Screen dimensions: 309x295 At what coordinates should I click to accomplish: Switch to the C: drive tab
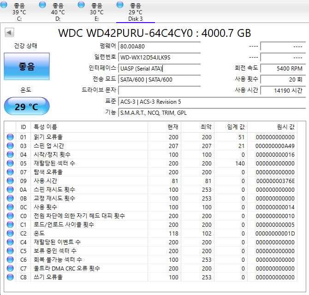[19, 12]
